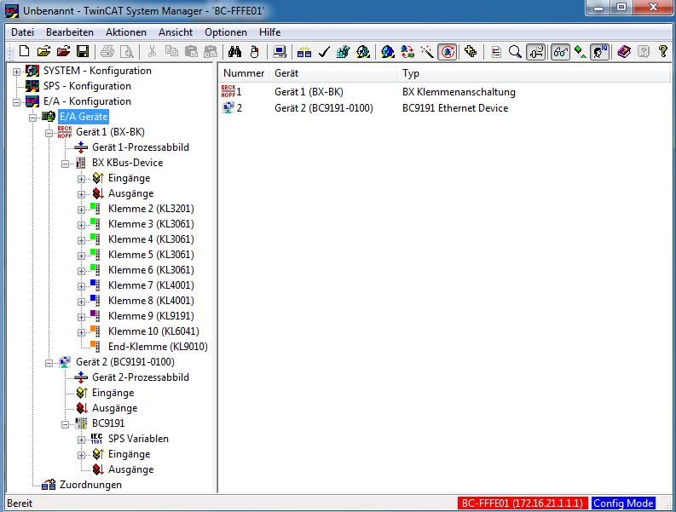Click the Cut scissors icon

coord(152,52)
